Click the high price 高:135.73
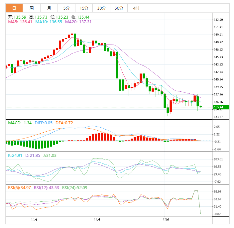The height and width of the screenshot is (228, 234). (x=38, y=17)
